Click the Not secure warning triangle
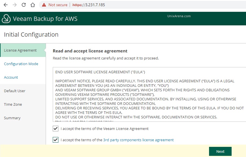 coord(44,5)
